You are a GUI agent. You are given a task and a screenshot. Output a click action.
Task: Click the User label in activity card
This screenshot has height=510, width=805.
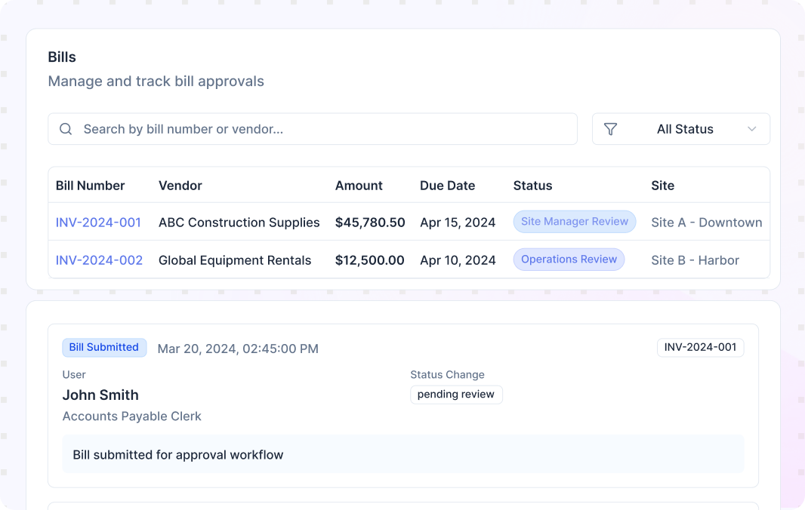pos(74,374)
